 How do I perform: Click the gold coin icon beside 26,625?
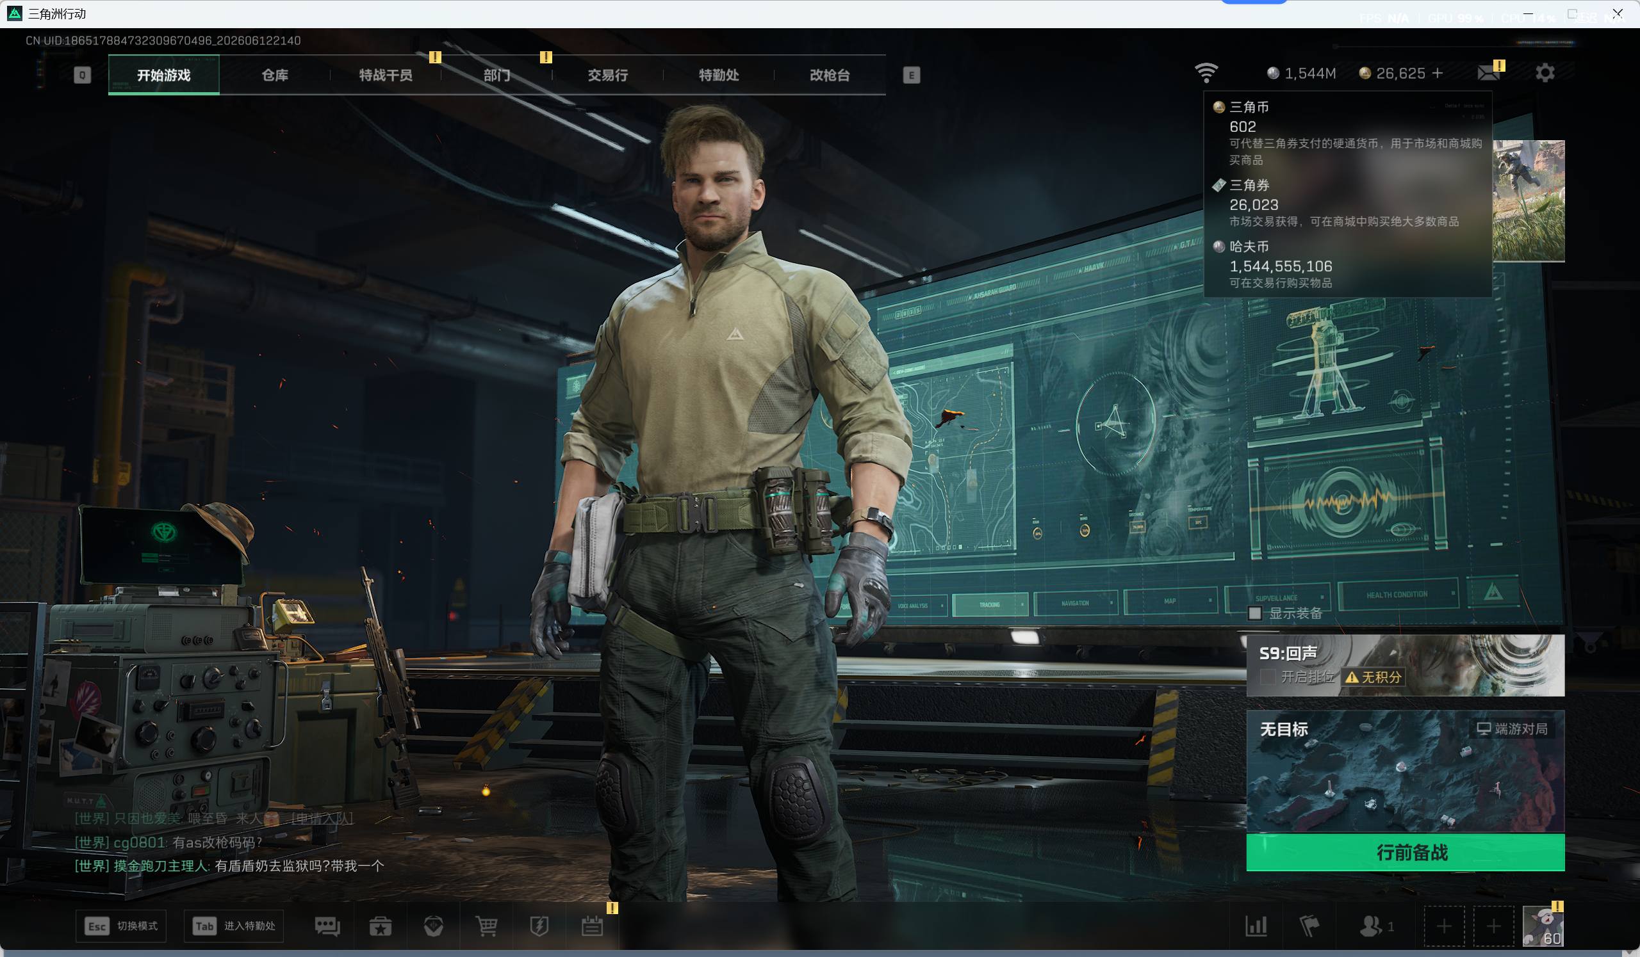click(1365, 74)
